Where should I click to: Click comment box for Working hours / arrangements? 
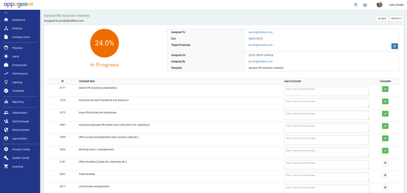pos(326,152)
